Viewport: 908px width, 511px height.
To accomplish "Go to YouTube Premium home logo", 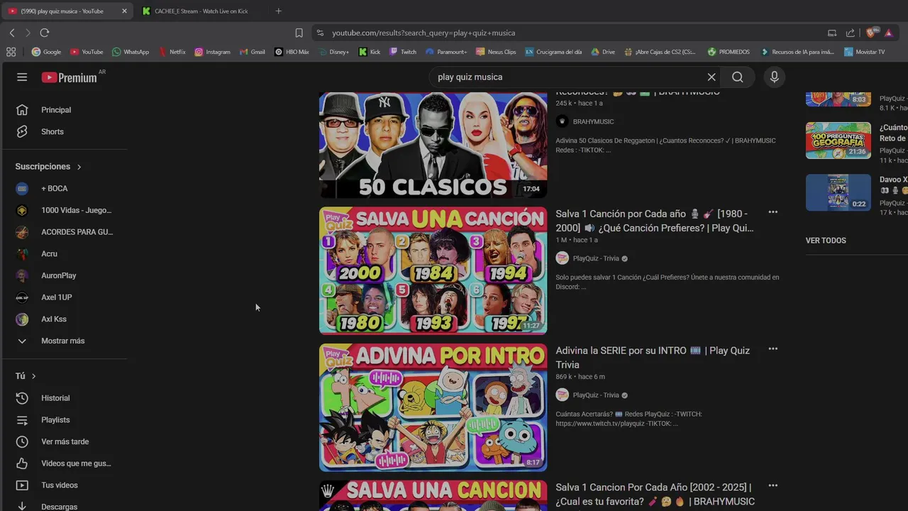I will [x=70, y=77].
